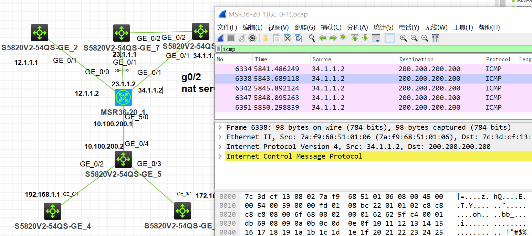Sort by the Protocol column header
532x236 pixels.
[500, 59]
